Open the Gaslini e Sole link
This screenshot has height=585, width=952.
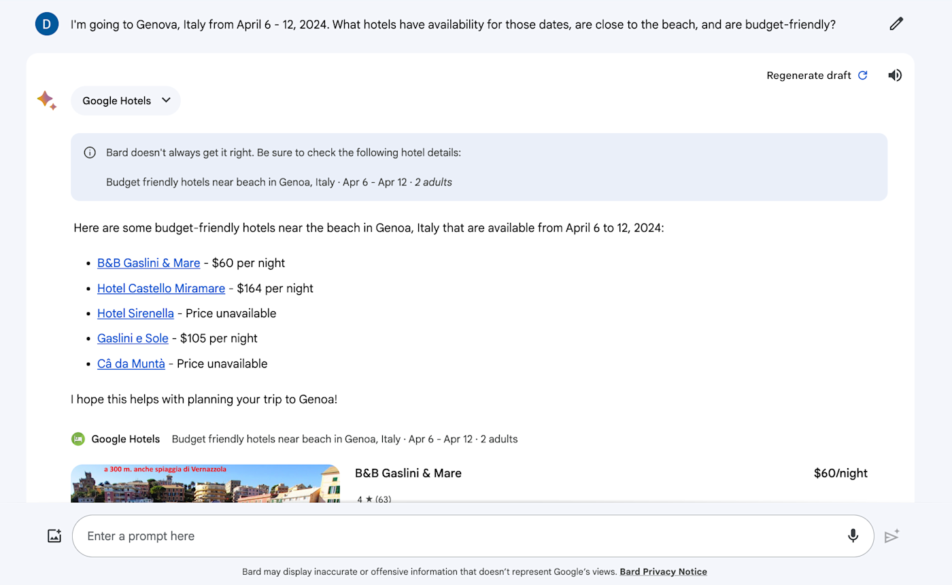tap(133, 338)
